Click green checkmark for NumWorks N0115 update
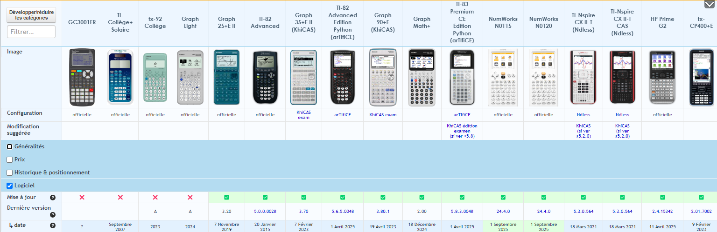The width and height of the screenshot is (717, 232). [503, 198]
